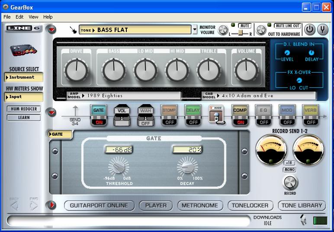Image resolution: width=334 pixels, height=232 pixels.
Task: Toggle the Wah OFF switch
Action: 146,124
